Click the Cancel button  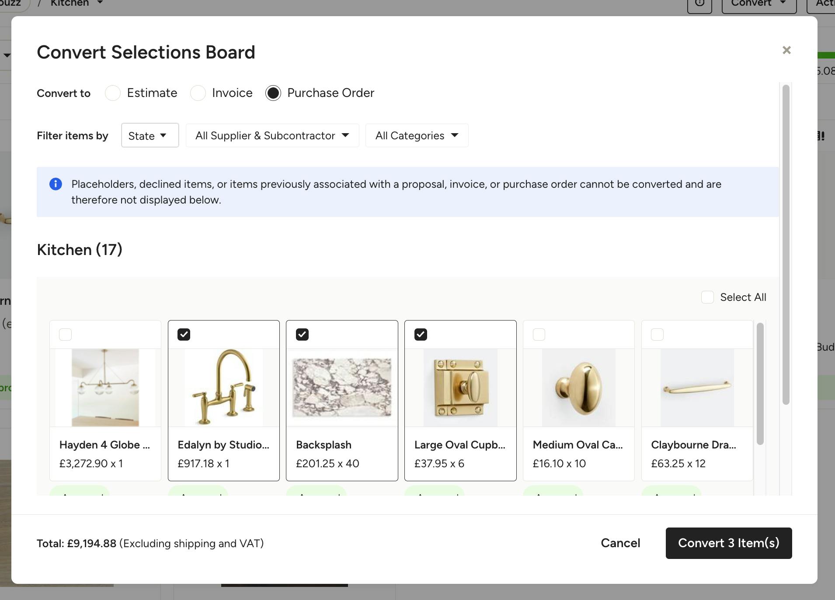(620, 543)
